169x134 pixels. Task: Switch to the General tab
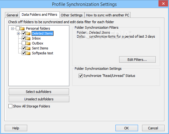tap(12, 15)
